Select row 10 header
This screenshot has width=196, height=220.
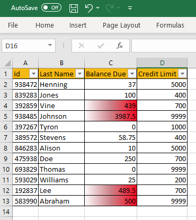coord(6,169)
